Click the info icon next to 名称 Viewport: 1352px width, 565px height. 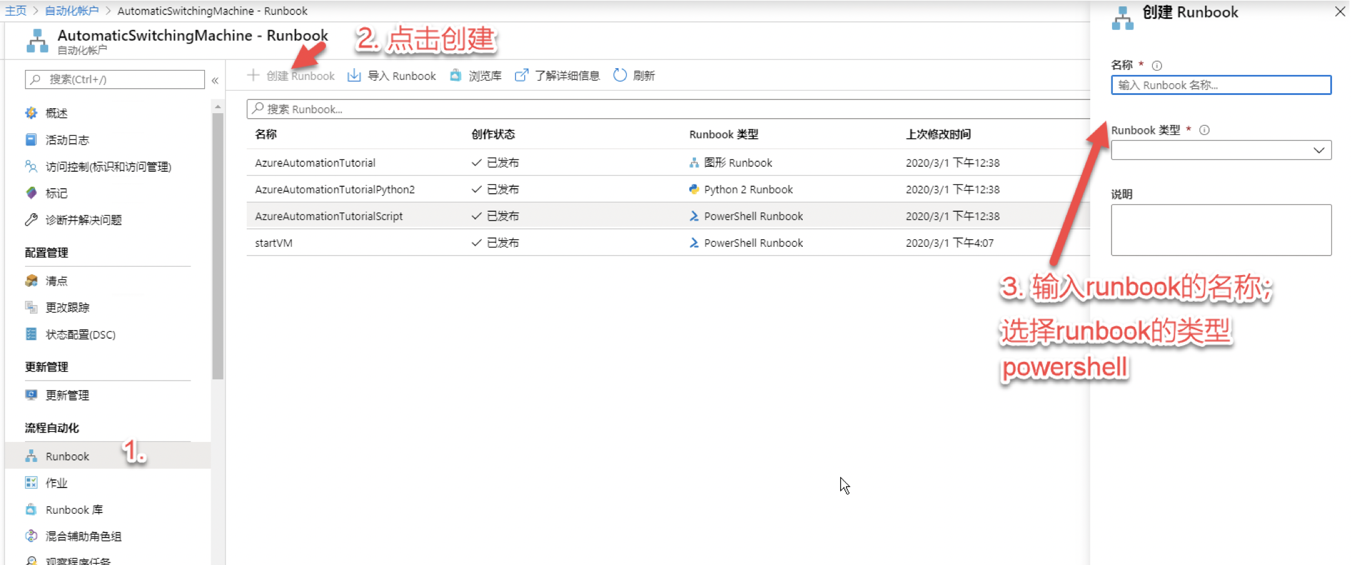pos(1157,65)
